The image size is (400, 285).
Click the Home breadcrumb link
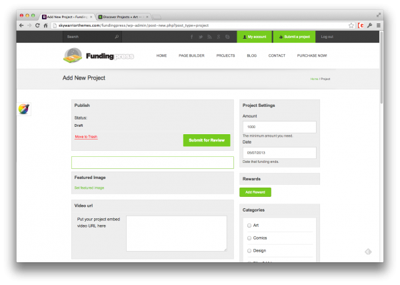click(x=314, y=79)
